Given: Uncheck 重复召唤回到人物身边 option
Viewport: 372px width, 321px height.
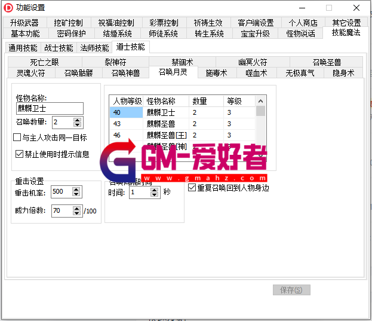Looking at the screenshot, I should [x=192, y=188].
